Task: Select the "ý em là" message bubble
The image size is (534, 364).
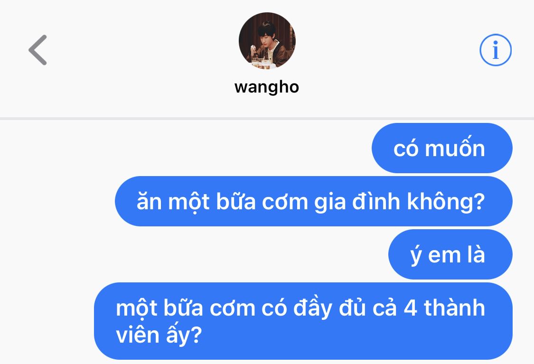Action: [x=450, y=254]
